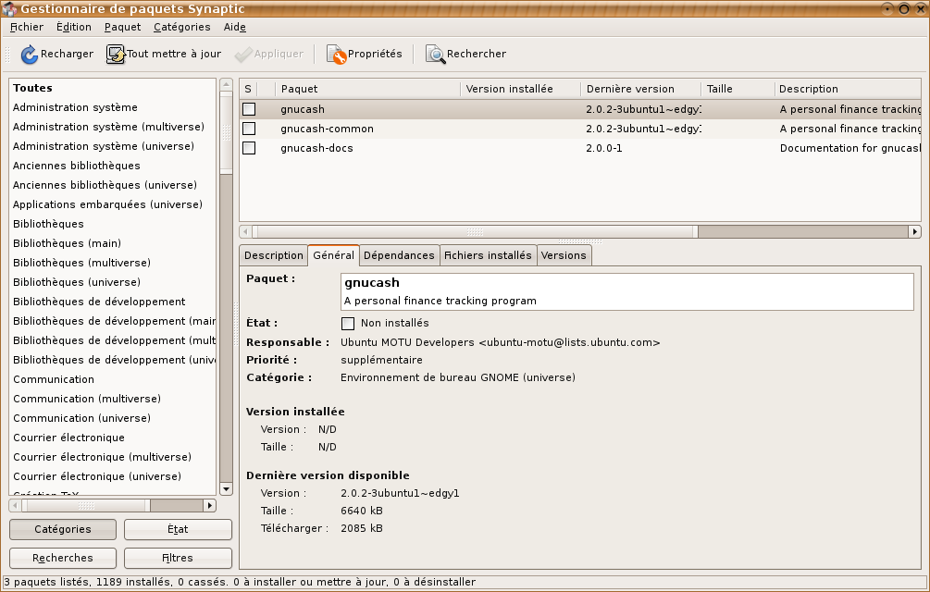Open the Aide menu

tap(235, 27)
